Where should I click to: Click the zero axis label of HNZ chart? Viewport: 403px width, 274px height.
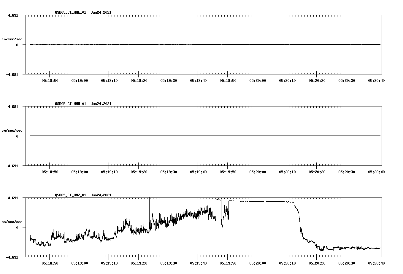[17, 227]
